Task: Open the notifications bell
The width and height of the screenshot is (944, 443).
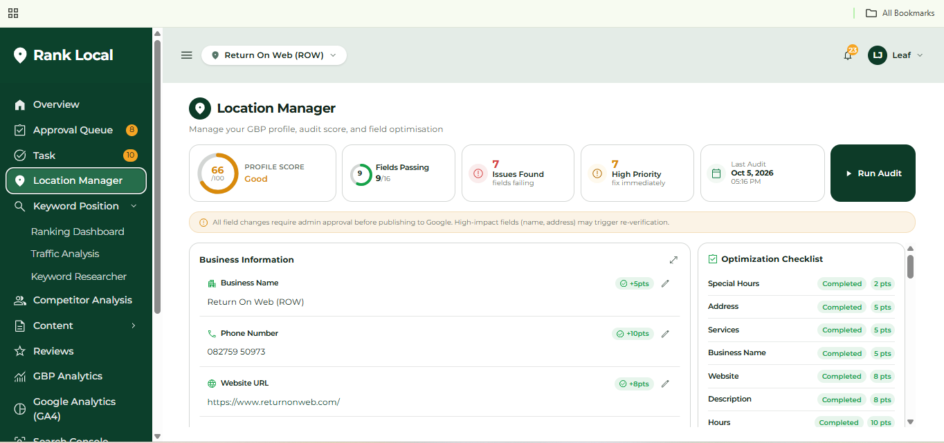Action: point(848,55)
